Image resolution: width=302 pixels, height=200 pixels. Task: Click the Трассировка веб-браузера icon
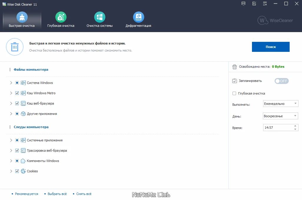pos(23,151)
